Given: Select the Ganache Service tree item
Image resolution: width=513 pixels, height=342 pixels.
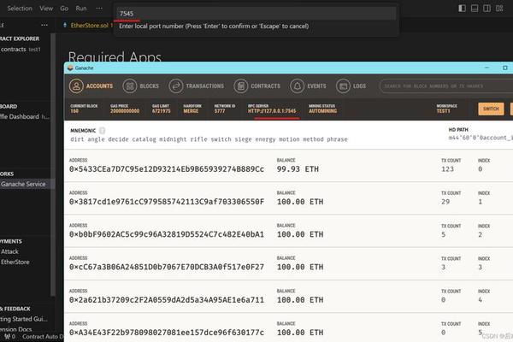Looking at the screenshot, I should coord(23,184).
